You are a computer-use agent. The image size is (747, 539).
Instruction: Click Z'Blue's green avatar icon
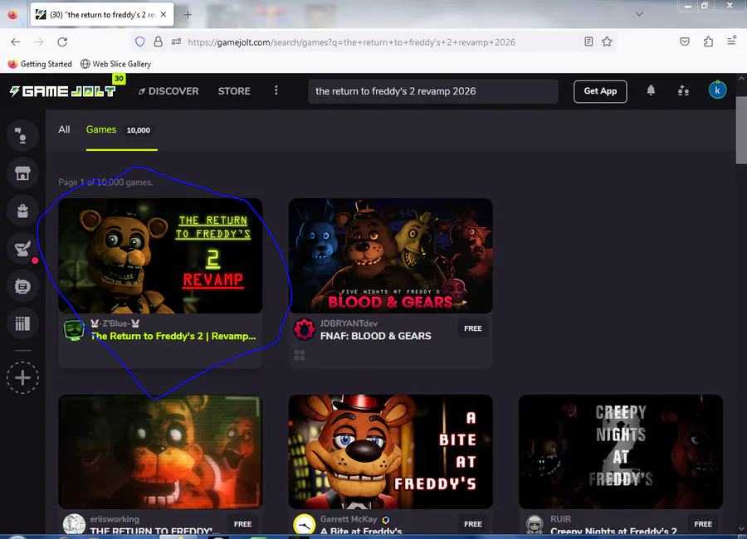click(74, 329)
